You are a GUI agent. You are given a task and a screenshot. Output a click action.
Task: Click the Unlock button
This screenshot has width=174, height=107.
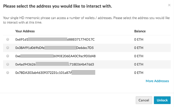tap(162, 100)
